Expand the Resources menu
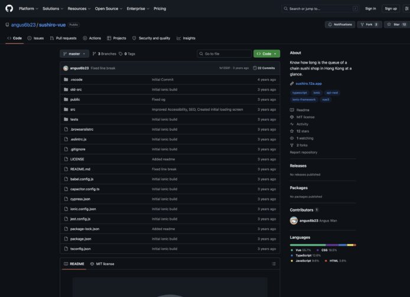 point(79,9)
